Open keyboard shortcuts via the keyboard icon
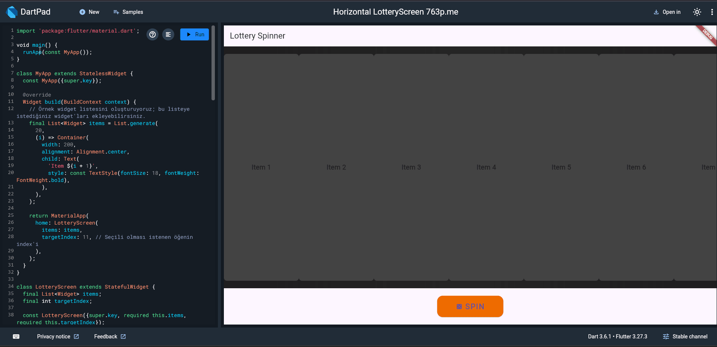717x347 pixels. [16, 336]
